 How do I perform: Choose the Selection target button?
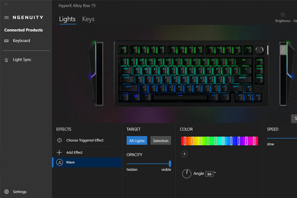[x=160, y=141]
